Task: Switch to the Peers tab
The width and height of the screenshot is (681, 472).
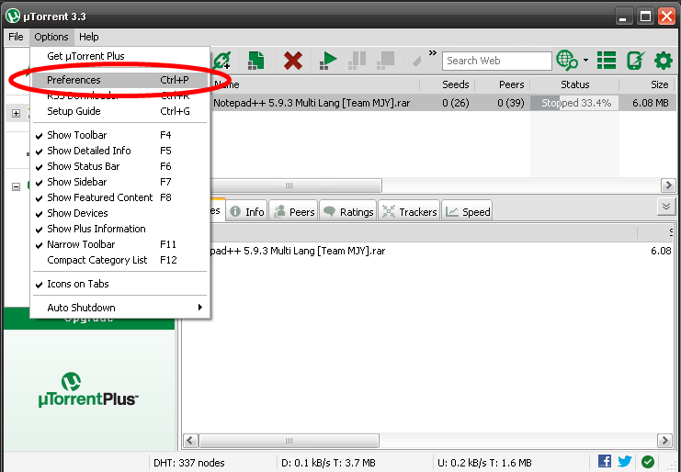Action: click(294, 212)
